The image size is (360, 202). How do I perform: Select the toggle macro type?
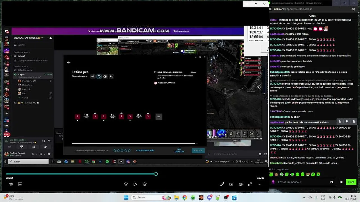[105, 76]
